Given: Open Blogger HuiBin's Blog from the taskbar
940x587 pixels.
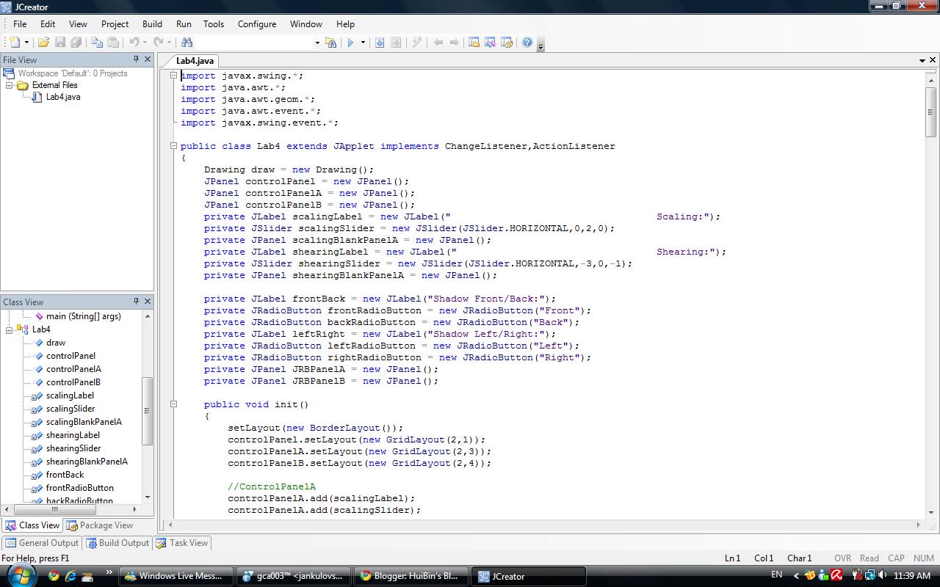Looking at the screenshot, I should click(411, 576).
